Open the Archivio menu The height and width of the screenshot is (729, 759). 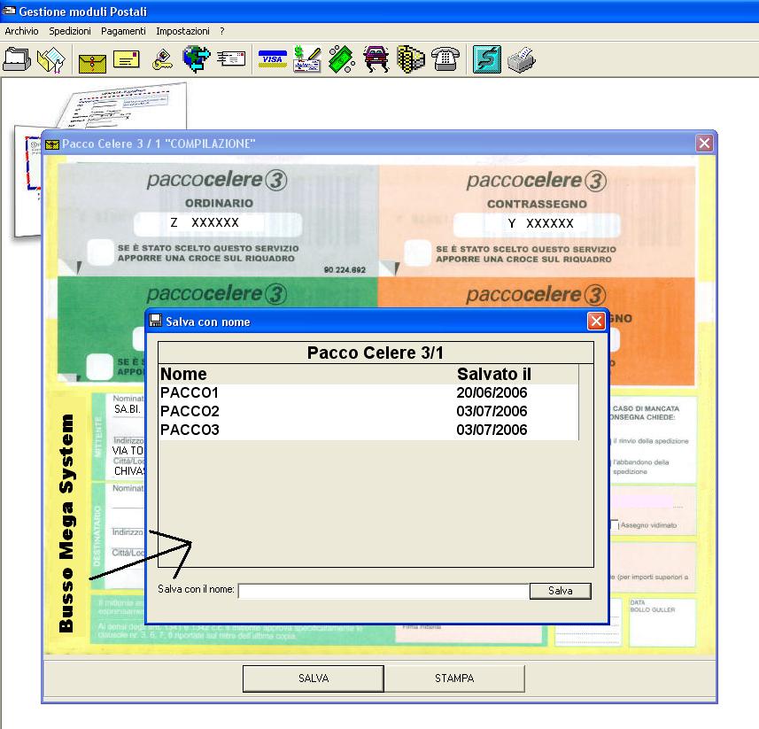(x=22, y=31)
